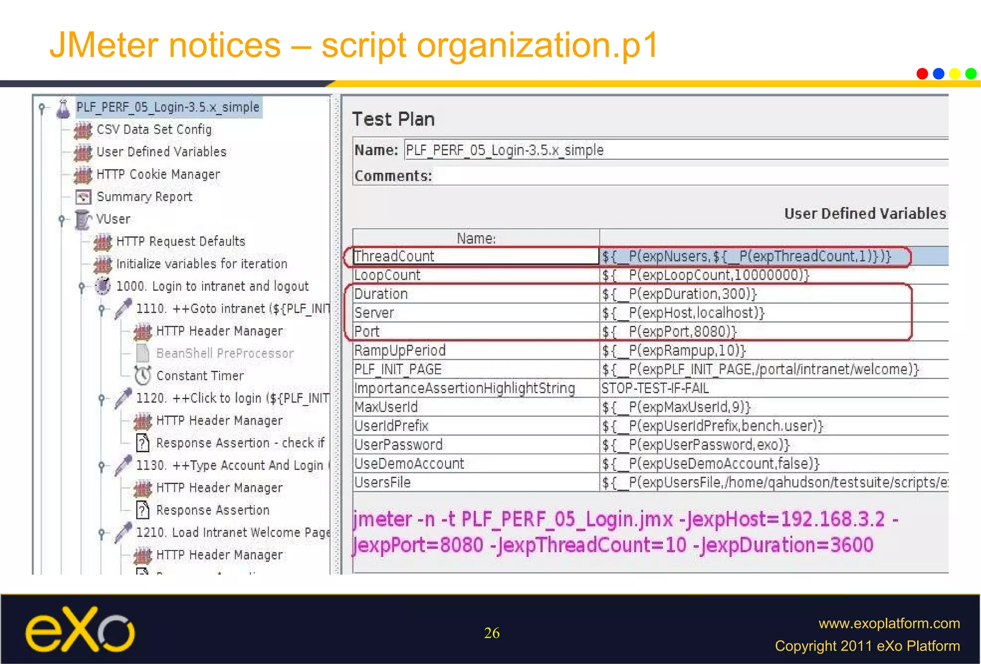Click the Comments field

coord(690,176)
